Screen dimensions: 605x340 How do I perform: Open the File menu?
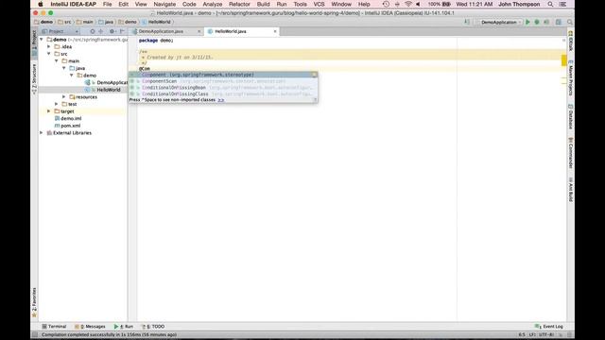pos(107,4)
